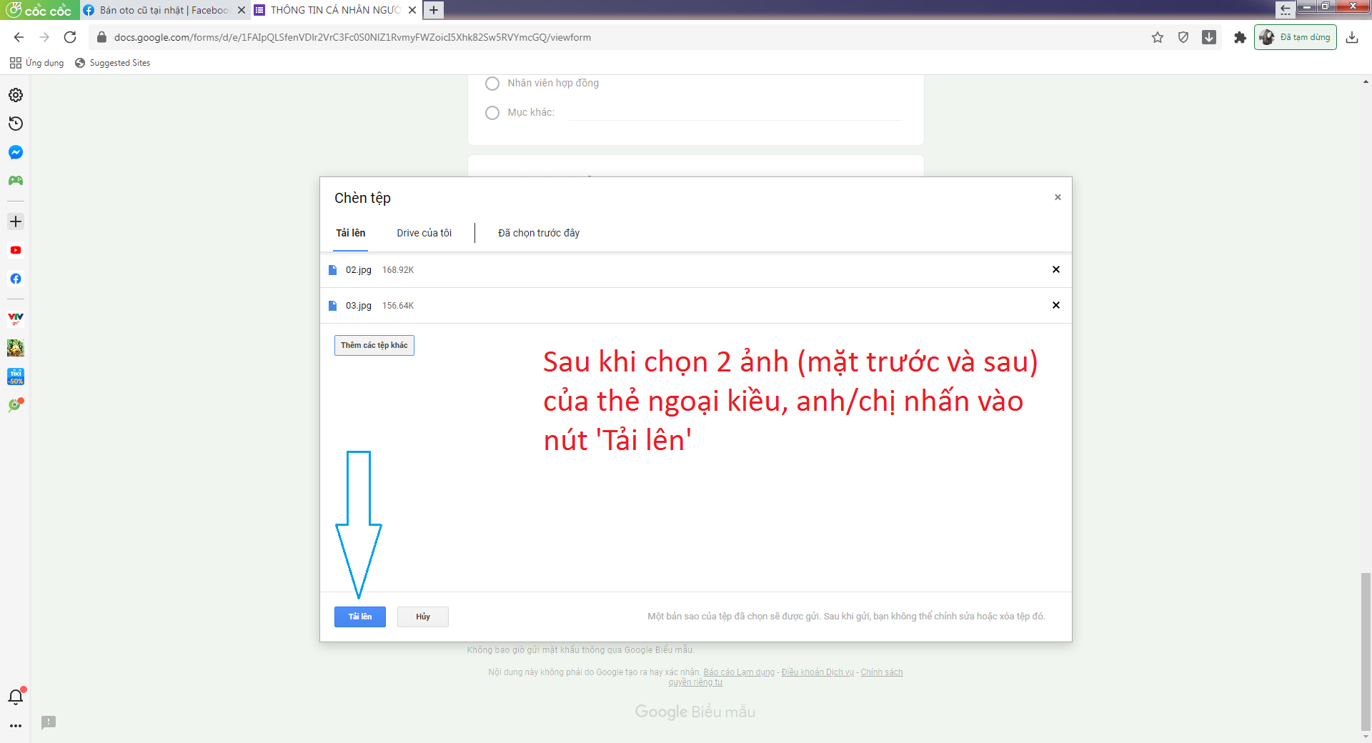Open a new browser tab
Image resolution: width=1372 pixels, height=743 pixels.
(434, 10)
